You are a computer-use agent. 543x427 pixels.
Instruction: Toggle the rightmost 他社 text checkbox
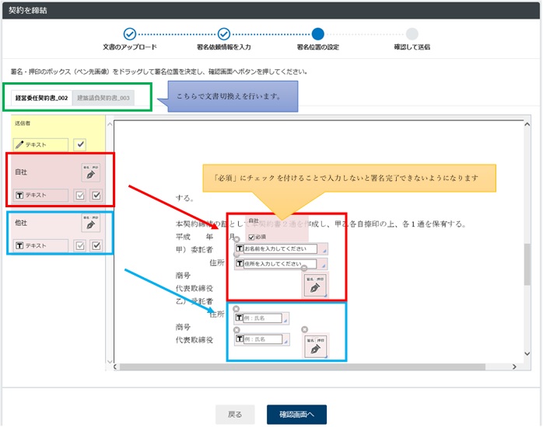click(96, 245)
